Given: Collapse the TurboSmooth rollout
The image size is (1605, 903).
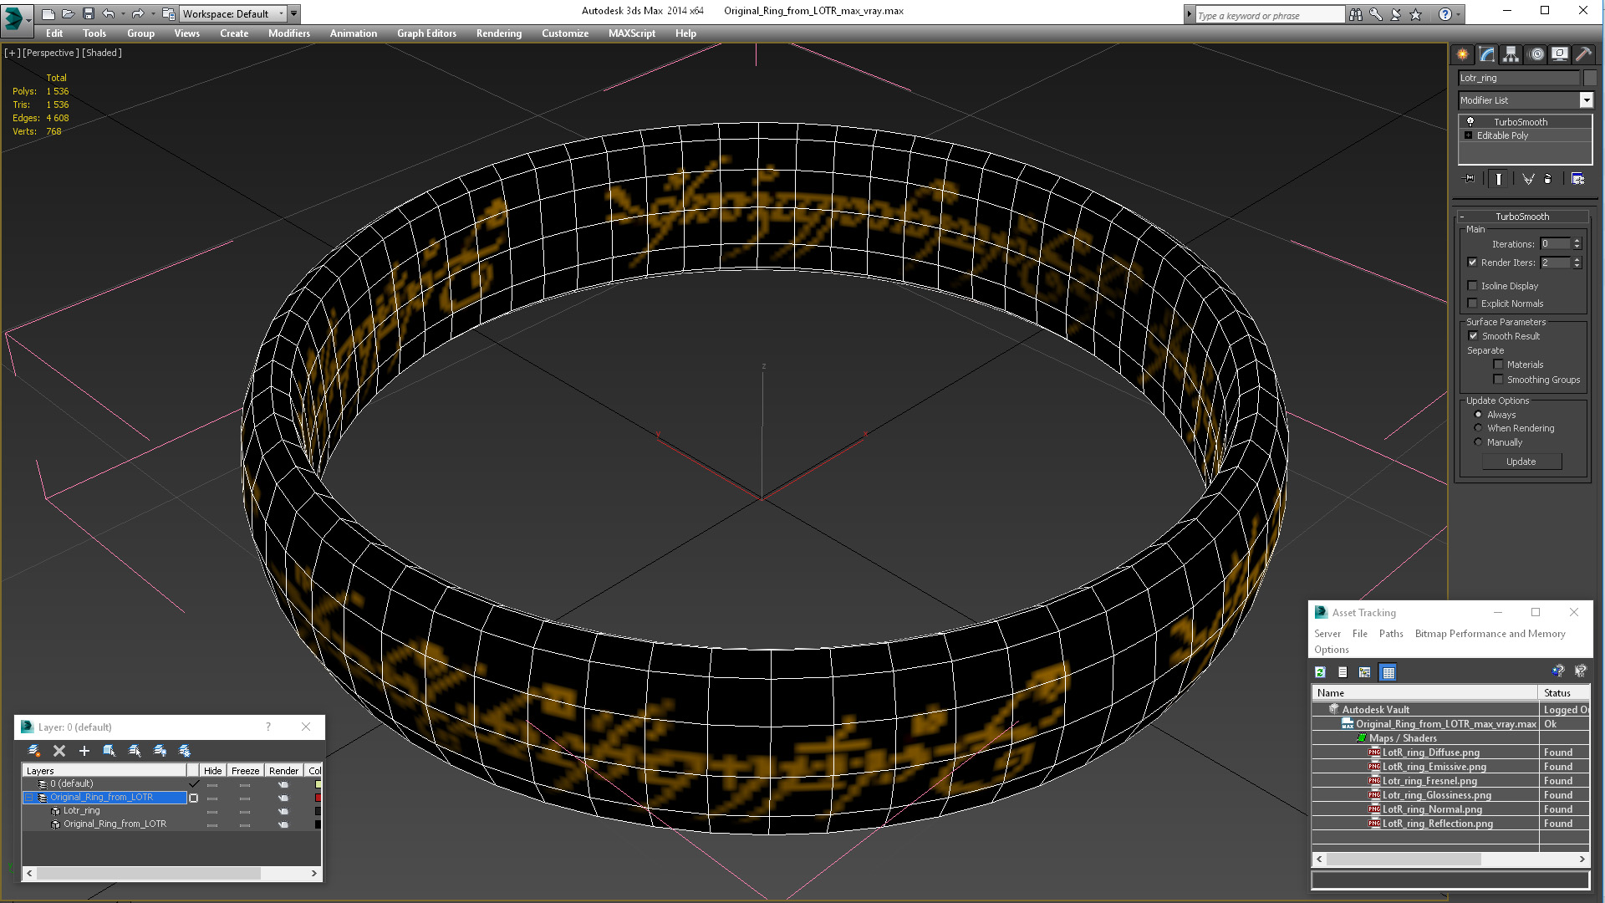Looking at the screenshot, I should coord(1462,217).
